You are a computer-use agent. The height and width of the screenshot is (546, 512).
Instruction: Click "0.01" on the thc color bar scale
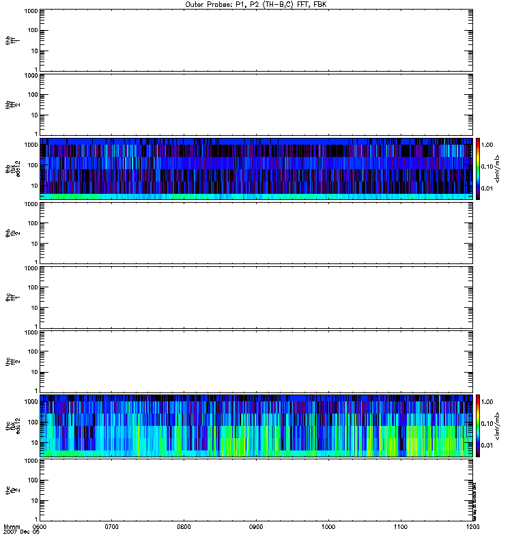[487, 446]
